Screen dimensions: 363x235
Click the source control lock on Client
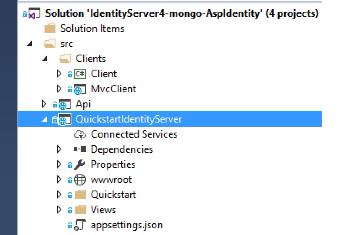tap(70, 74)
